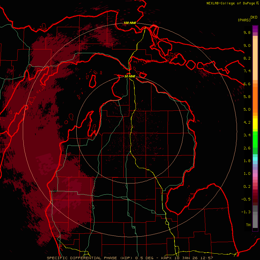Select the 5.8 value on the scale

[247, 97]
